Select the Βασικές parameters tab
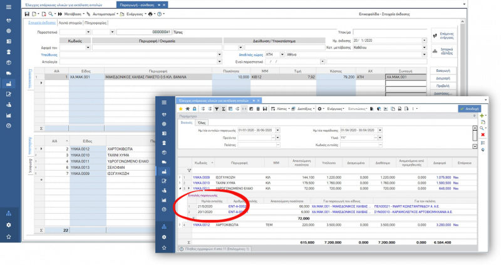The width and height of the screenshot is (501, 265). 186,122
